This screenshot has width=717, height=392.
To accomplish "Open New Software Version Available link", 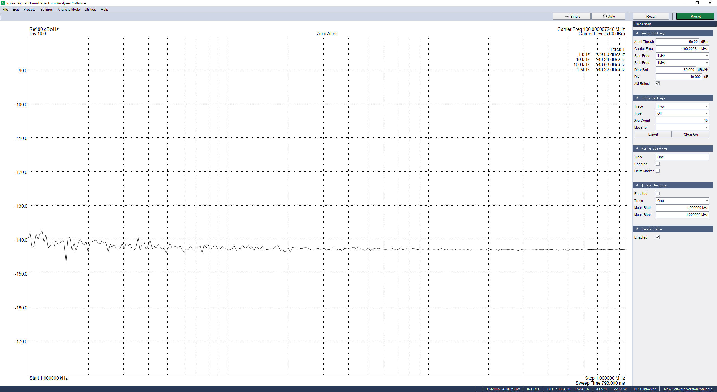I will (688, 389).
